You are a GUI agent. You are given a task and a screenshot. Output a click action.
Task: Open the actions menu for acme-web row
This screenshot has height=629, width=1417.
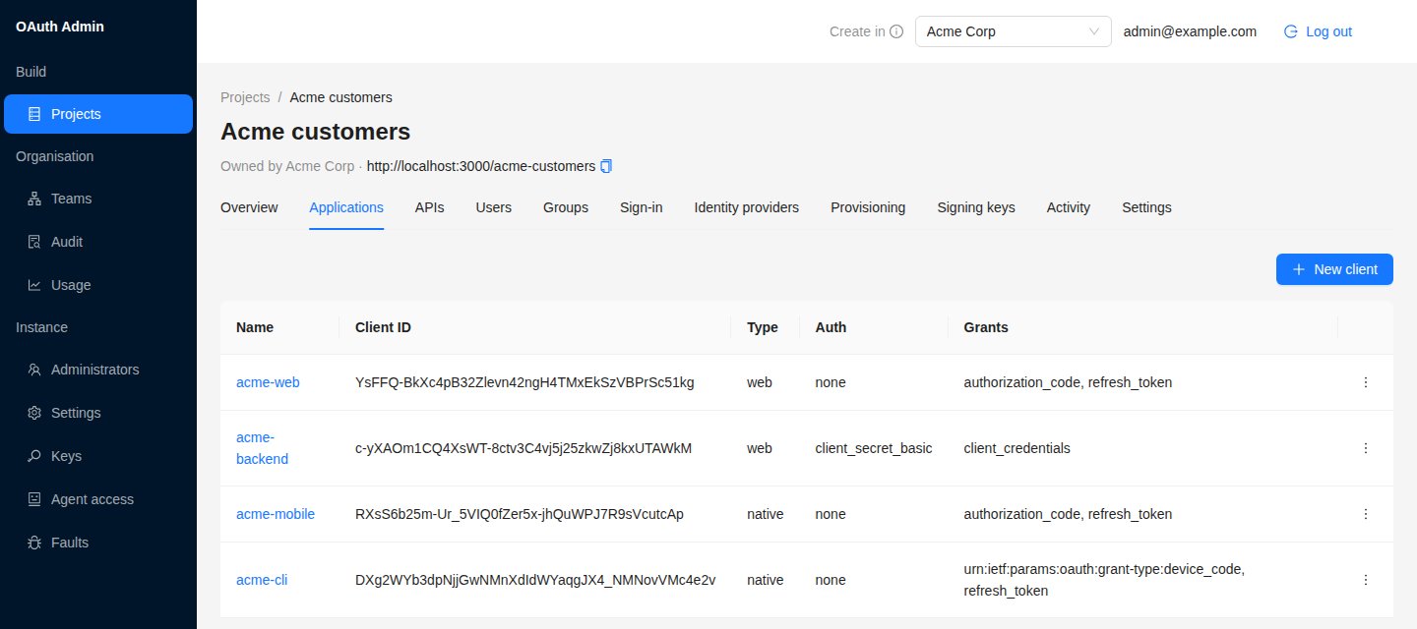click(x=1366, y=382)
